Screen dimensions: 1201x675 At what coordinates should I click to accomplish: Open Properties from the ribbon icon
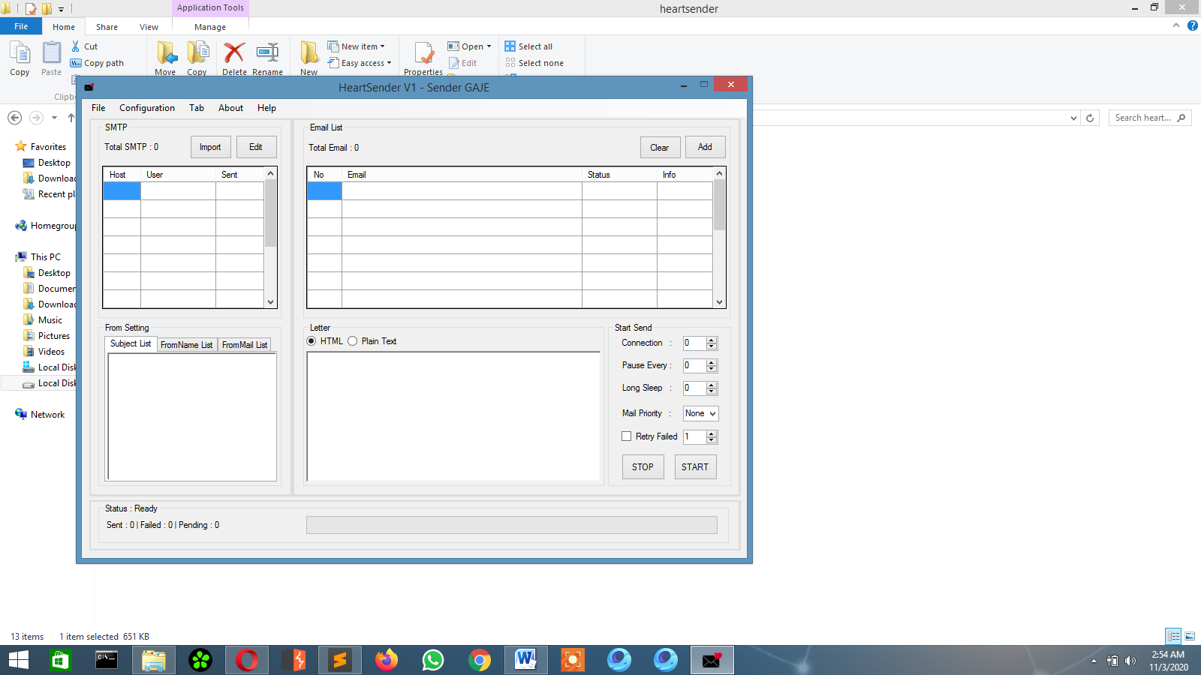(x=422, y=56)
